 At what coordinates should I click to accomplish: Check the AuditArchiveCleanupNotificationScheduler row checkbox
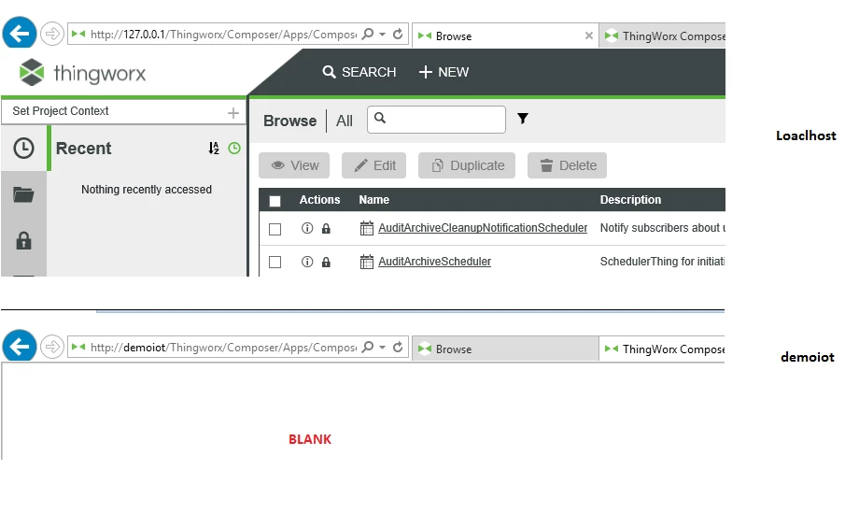pos(275,229)
